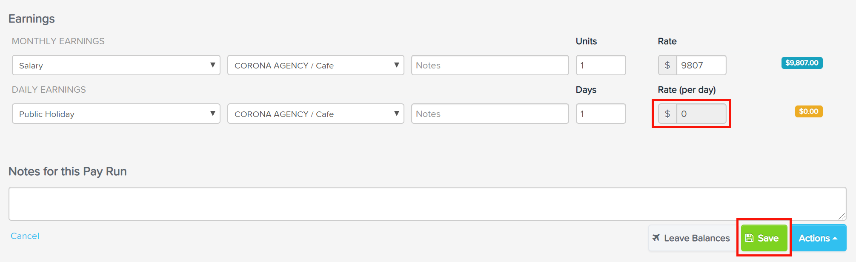
Task: Click the airplane icon on Leave Balances
Action: (x=656, y=237)
